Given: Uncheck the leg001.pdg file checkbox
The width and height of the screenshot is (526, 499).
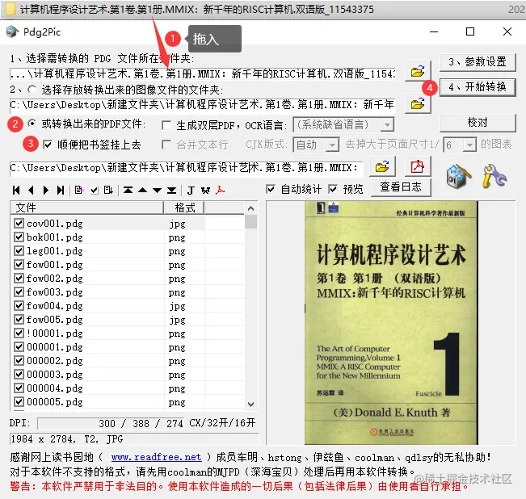Looking at the screenshot, I should pos(19,250).
